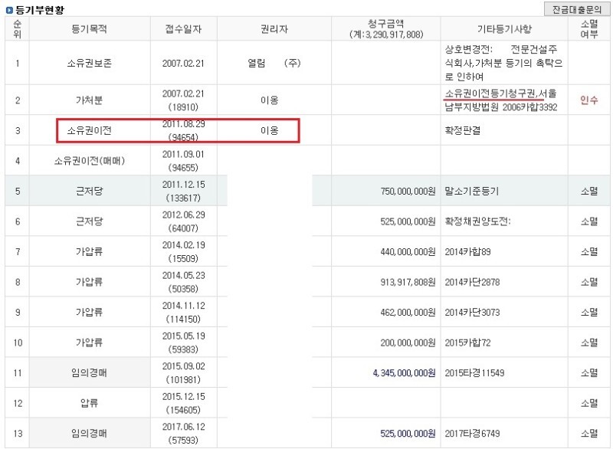Click the 말소기준등기 note
This screenshot has height=449, width=613.
tap(471, 191)
